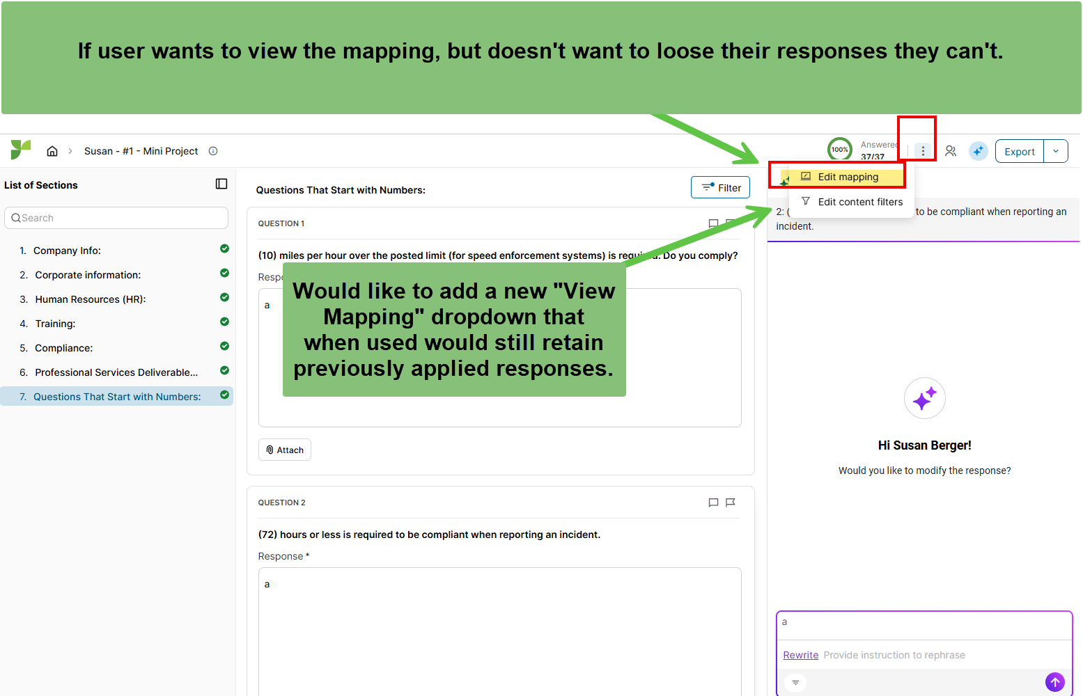1083x696 pixels.
Task: Collapse the List of Sections sidebar panel
Action: click(x=221, y=184)
